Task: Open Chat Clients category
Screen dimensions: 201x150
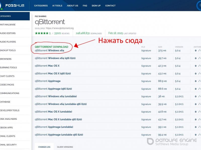Action: (7, 76)
